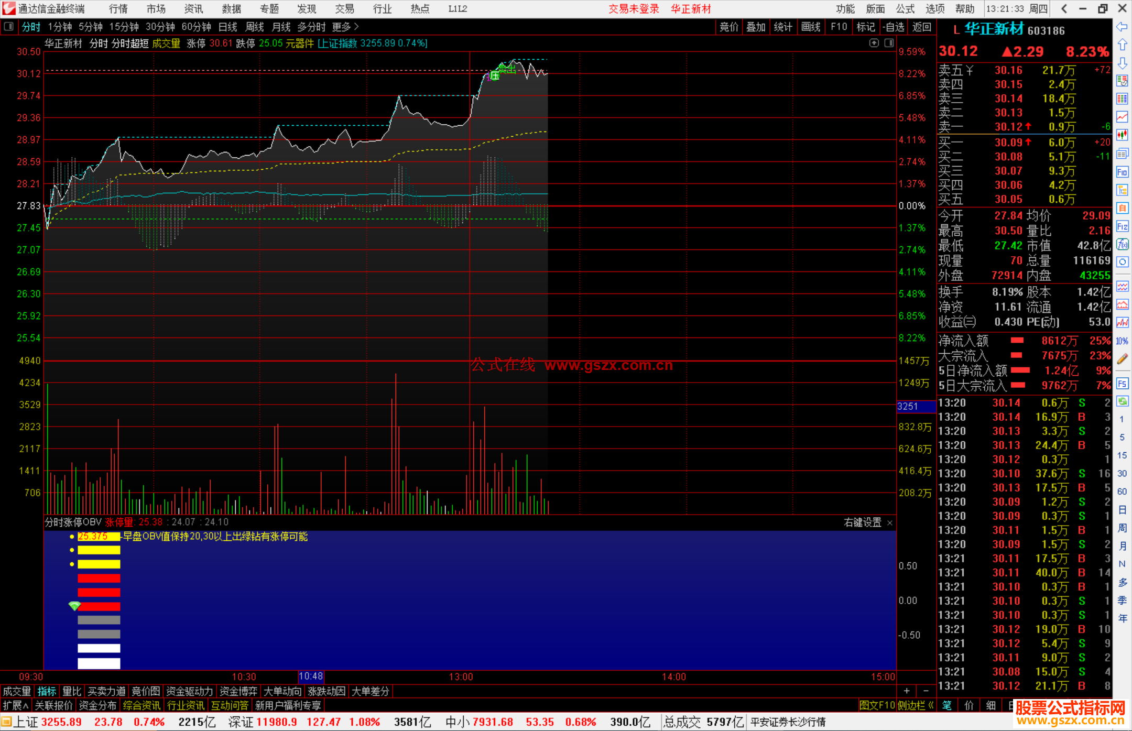Click the red line chart sidebar icon
The width and height of the screenshot is (1132, 731).
pyautogui.click(x=1122, y=117)
